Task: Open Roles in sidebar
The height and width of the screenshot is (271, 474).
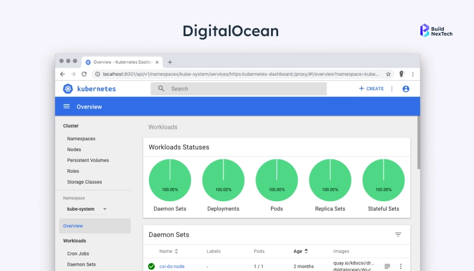Action: click(73, 171)
